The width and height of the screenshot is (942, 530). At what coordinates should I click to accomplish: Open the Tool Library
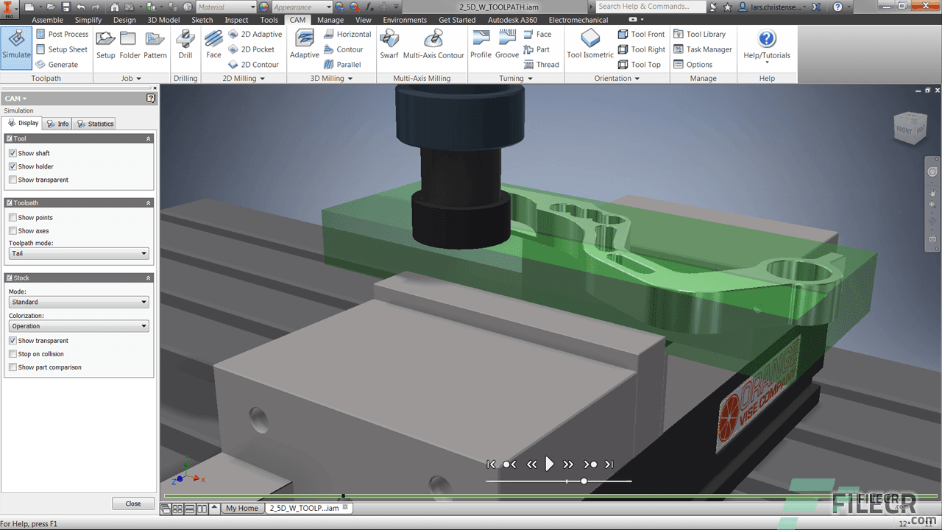pos(698,34)
